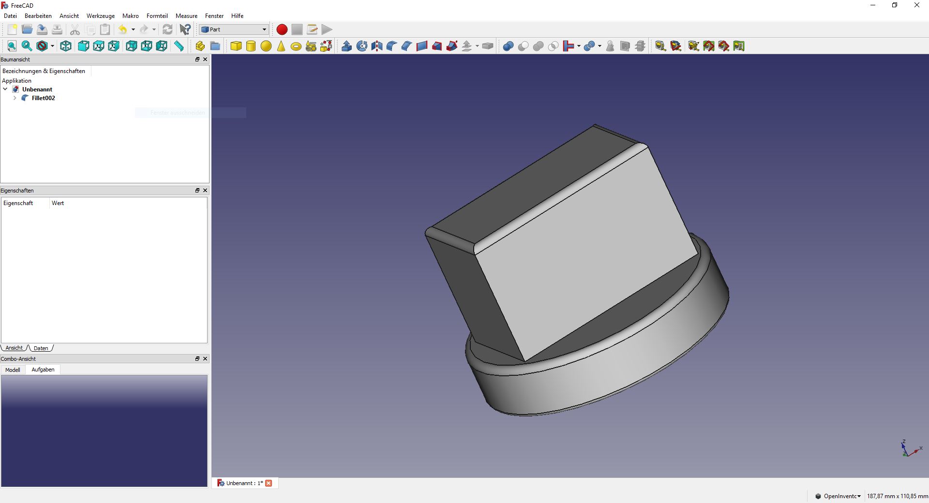This screenshot has height=503, width=929.
Task: Open the workbench selector showing Part
Action: (x=234, y=30)
